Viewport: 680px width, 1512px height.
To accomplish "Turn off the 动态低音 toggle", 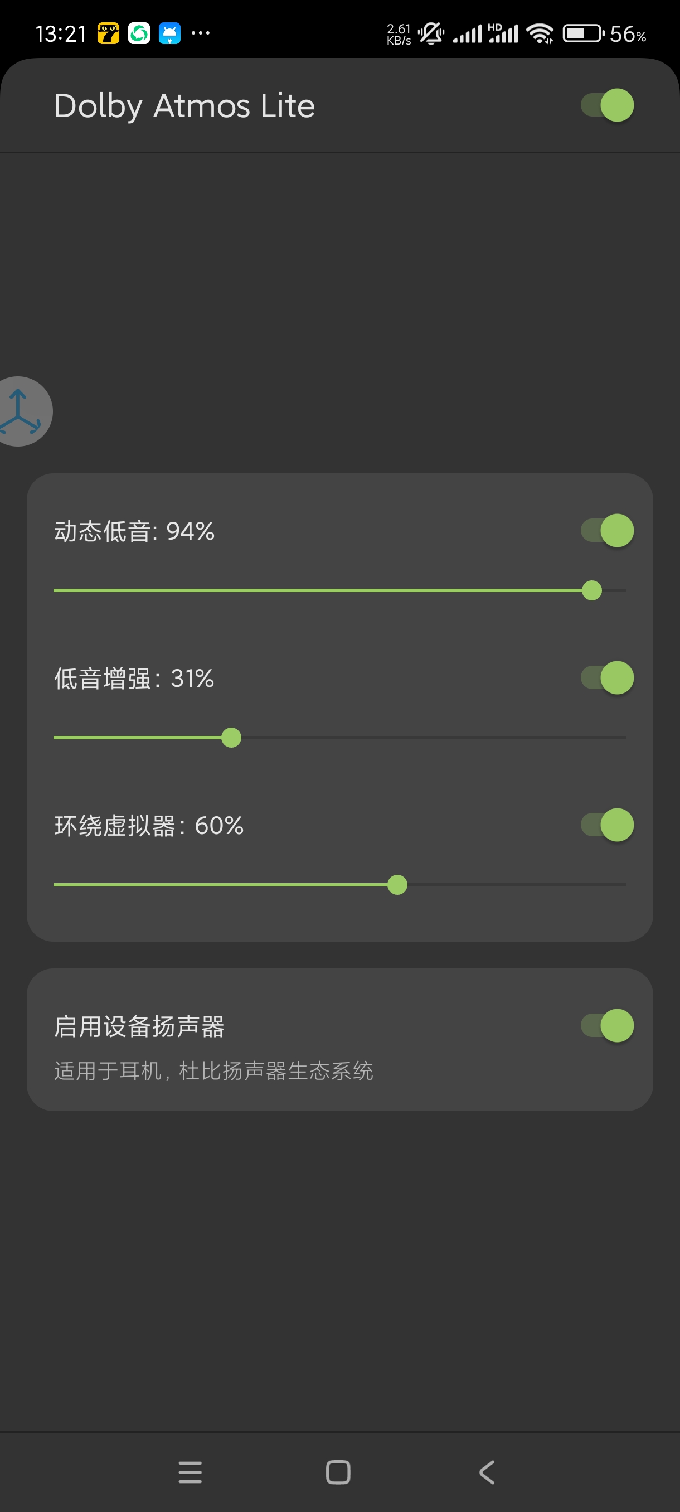I will pos(607,531).
